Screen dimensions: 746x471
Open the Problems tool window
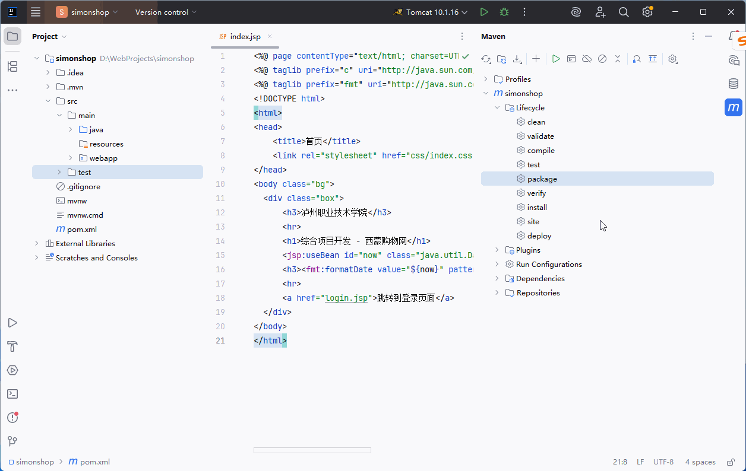click(12, 418)
